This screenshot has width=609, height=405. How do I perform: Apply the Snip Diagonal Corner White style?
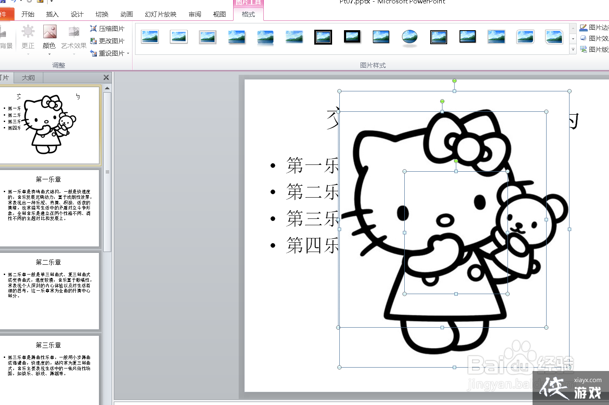point(554,37)
